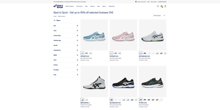Select navy color variant of blue Upcourt 6
This screenshot has height=110, width=220.
86,53
